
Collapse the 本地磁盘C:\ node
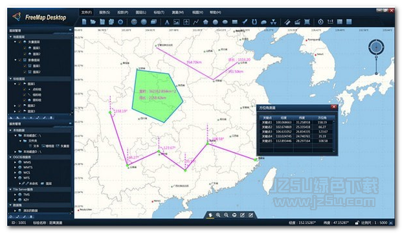pyautogui.click(x=15, y=135)
